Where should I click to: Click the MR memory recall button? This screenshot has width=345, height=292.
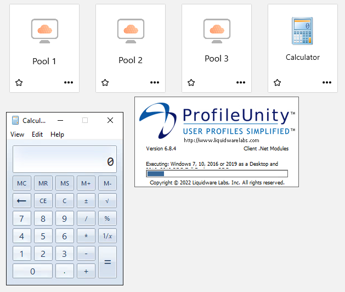pyautogui.click(x=43, y=183)
